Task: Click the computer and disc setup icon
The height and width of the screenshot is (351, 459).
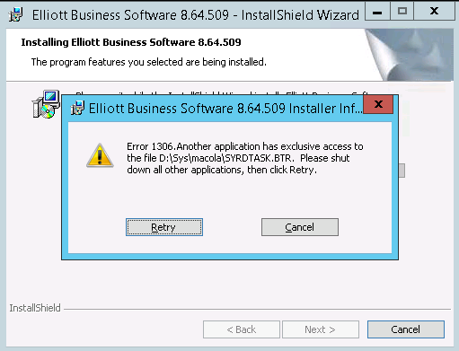Action: [46, 104]
